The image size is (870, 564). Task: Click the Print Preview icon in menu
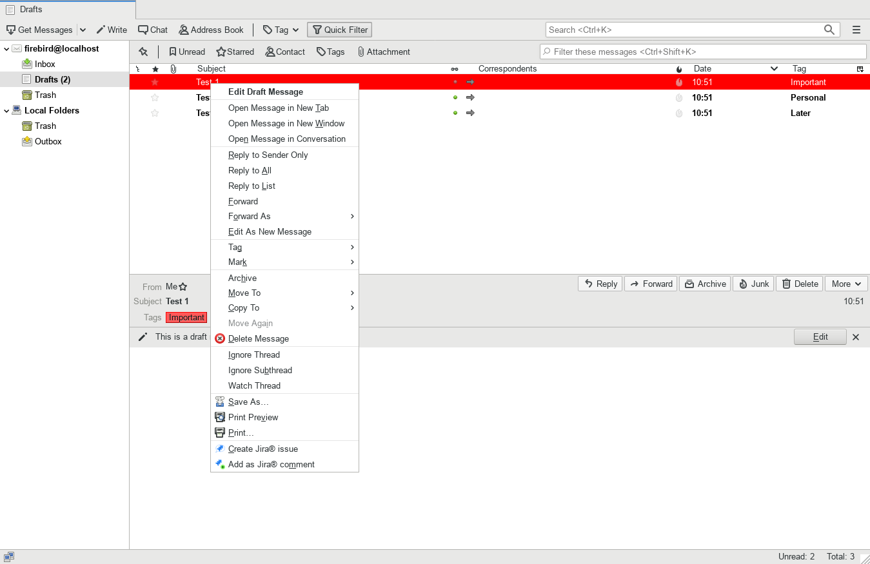click(220, 418)
